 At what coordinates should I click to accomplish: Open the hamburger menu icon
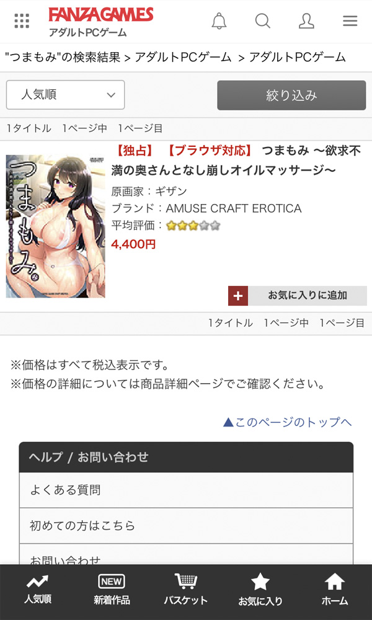click(x=350, y=21)
